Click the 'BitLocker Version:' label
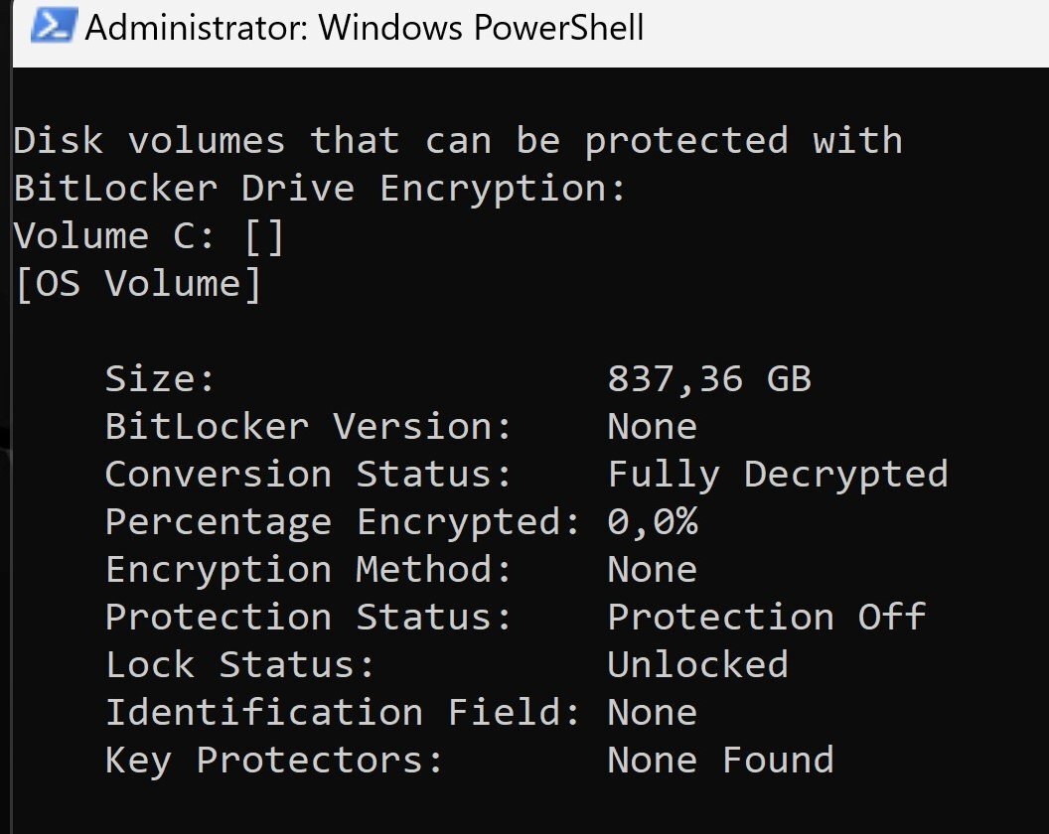Image resolution: width=1049 pixels, height=834 pixels. point(308,426)
